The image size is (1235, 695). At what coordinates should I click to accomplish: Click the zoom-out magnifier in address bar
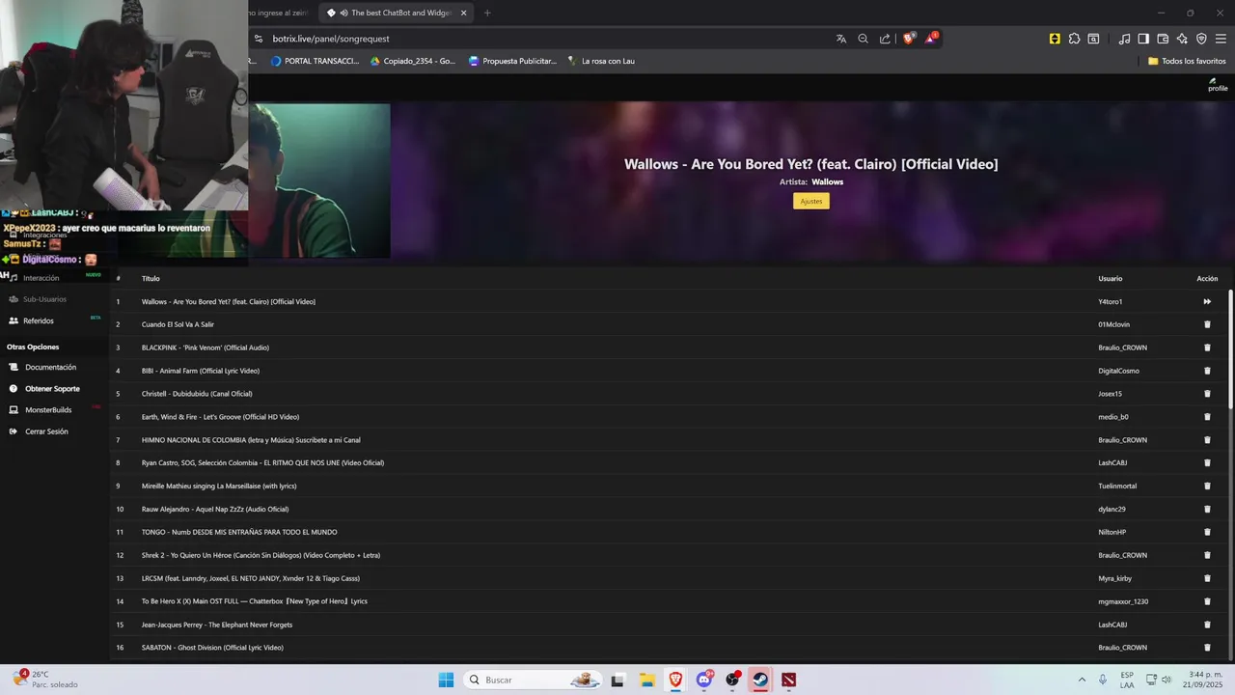[x=863, y=39]
